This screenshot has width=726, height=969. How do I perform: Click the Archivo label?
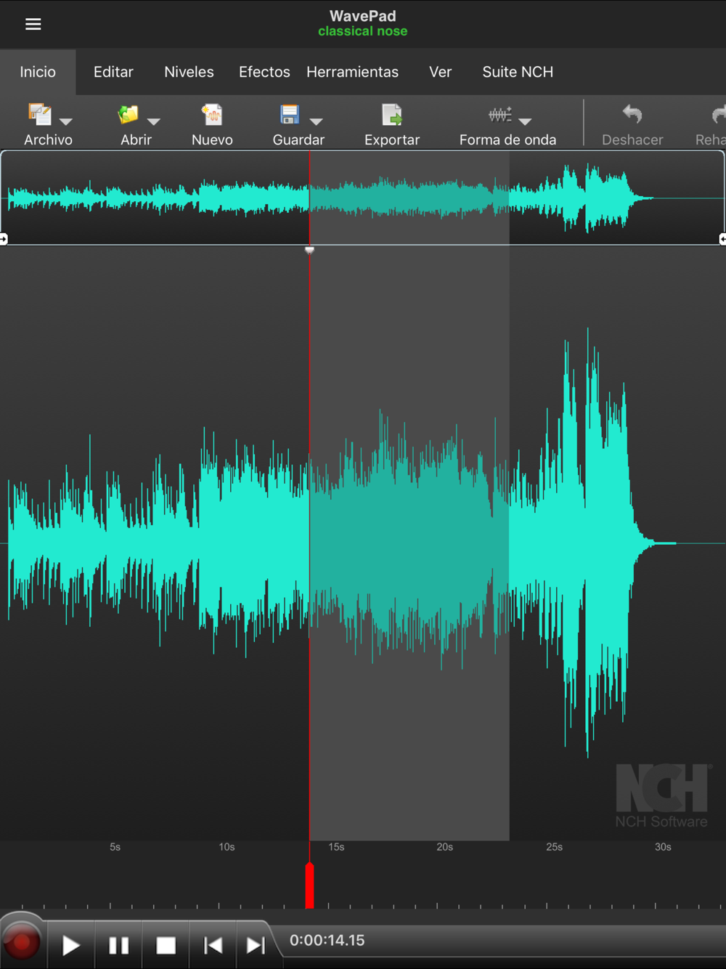(48, 139)
